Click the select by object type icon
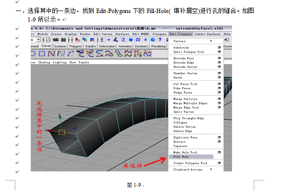This screenshot has height=193, width=294. click(85, 40)
